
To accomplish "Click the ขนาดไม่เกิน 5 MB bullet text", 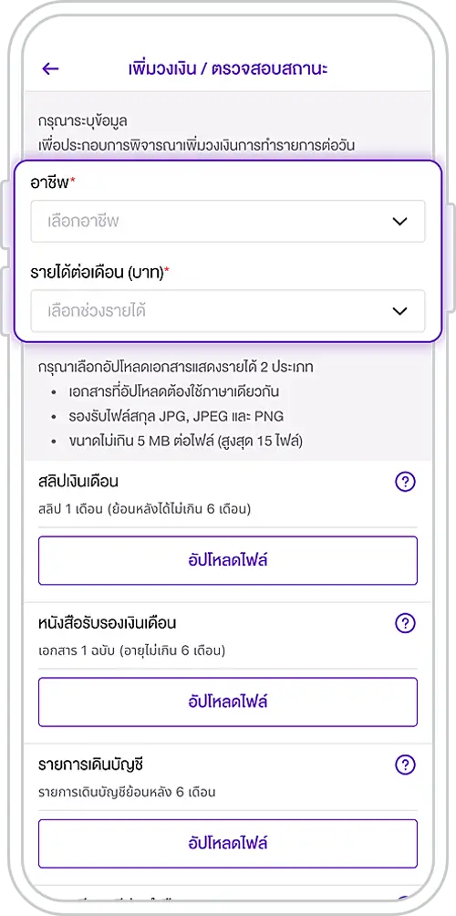I will click(x=184, y=442).
